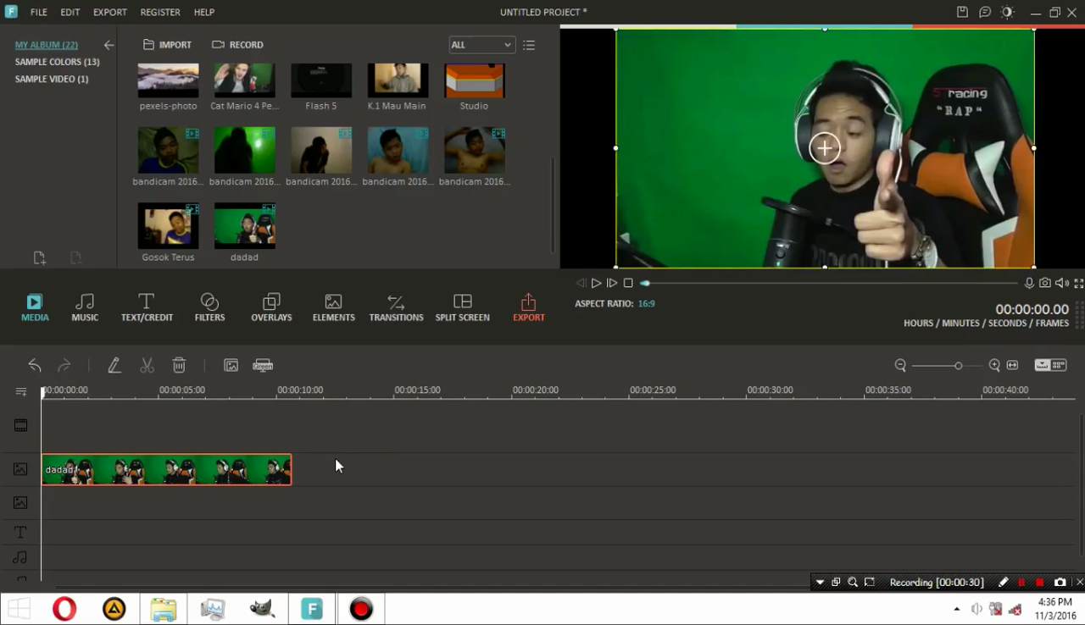Select the K.1 Mau Main thumbnail
This screenshot has height=625, width=1085.
(x=398, y=81)
